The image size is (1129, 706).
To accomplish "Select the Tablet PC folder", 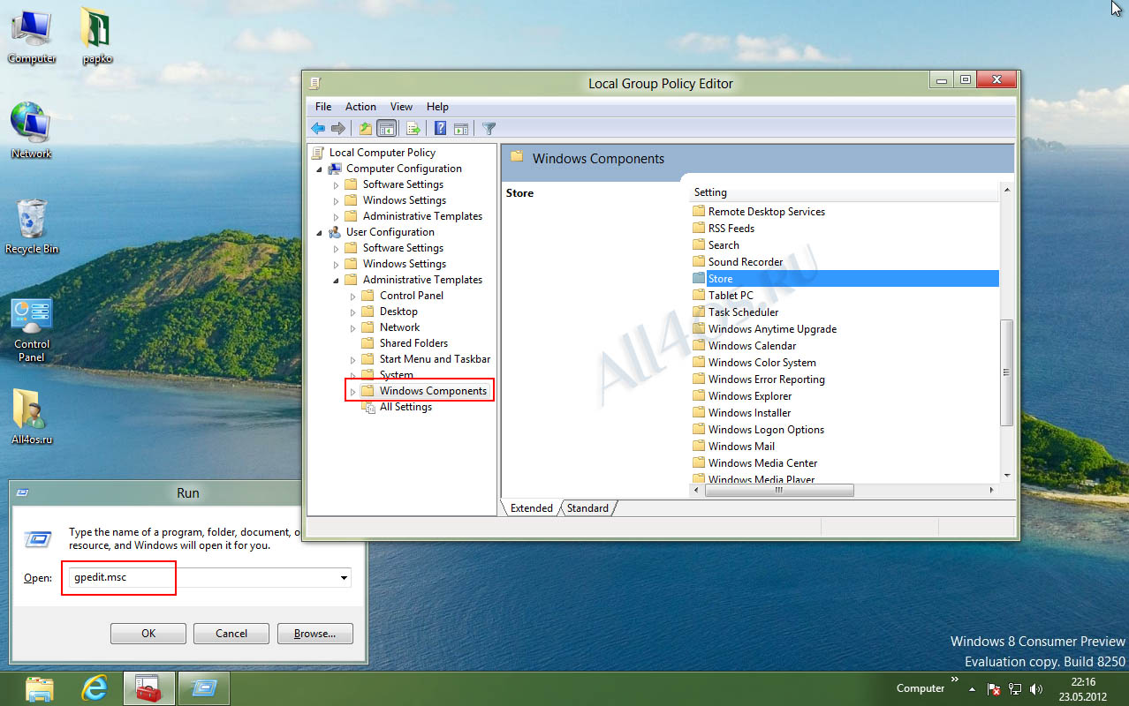I will point(723,296).
